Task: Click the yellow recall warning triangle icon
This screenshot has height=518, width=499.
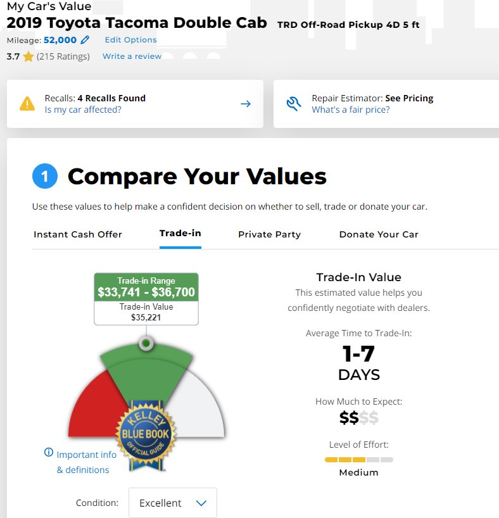Action: click(x=27, y=104)
